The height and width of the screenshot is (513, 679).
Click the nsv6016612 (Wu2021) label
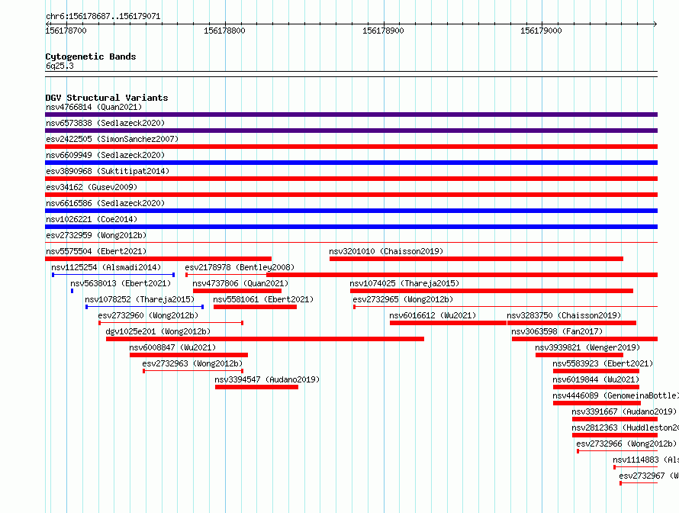(433, 315)
